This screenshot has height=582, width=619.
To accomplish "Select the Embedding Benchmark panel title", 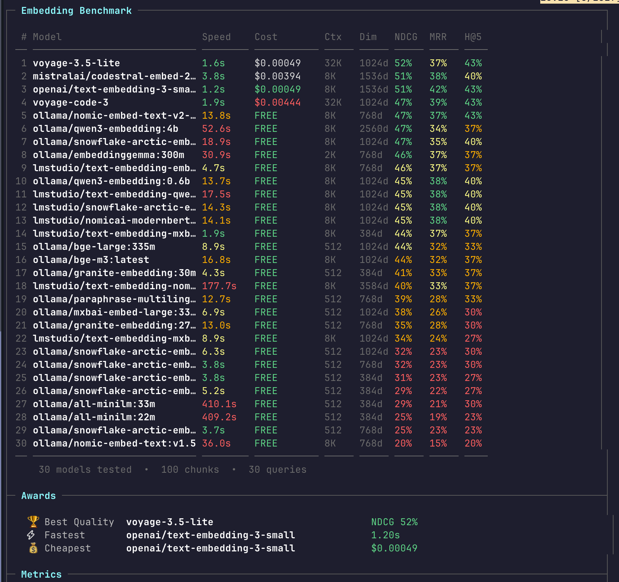I will click(x=77, y=11).
